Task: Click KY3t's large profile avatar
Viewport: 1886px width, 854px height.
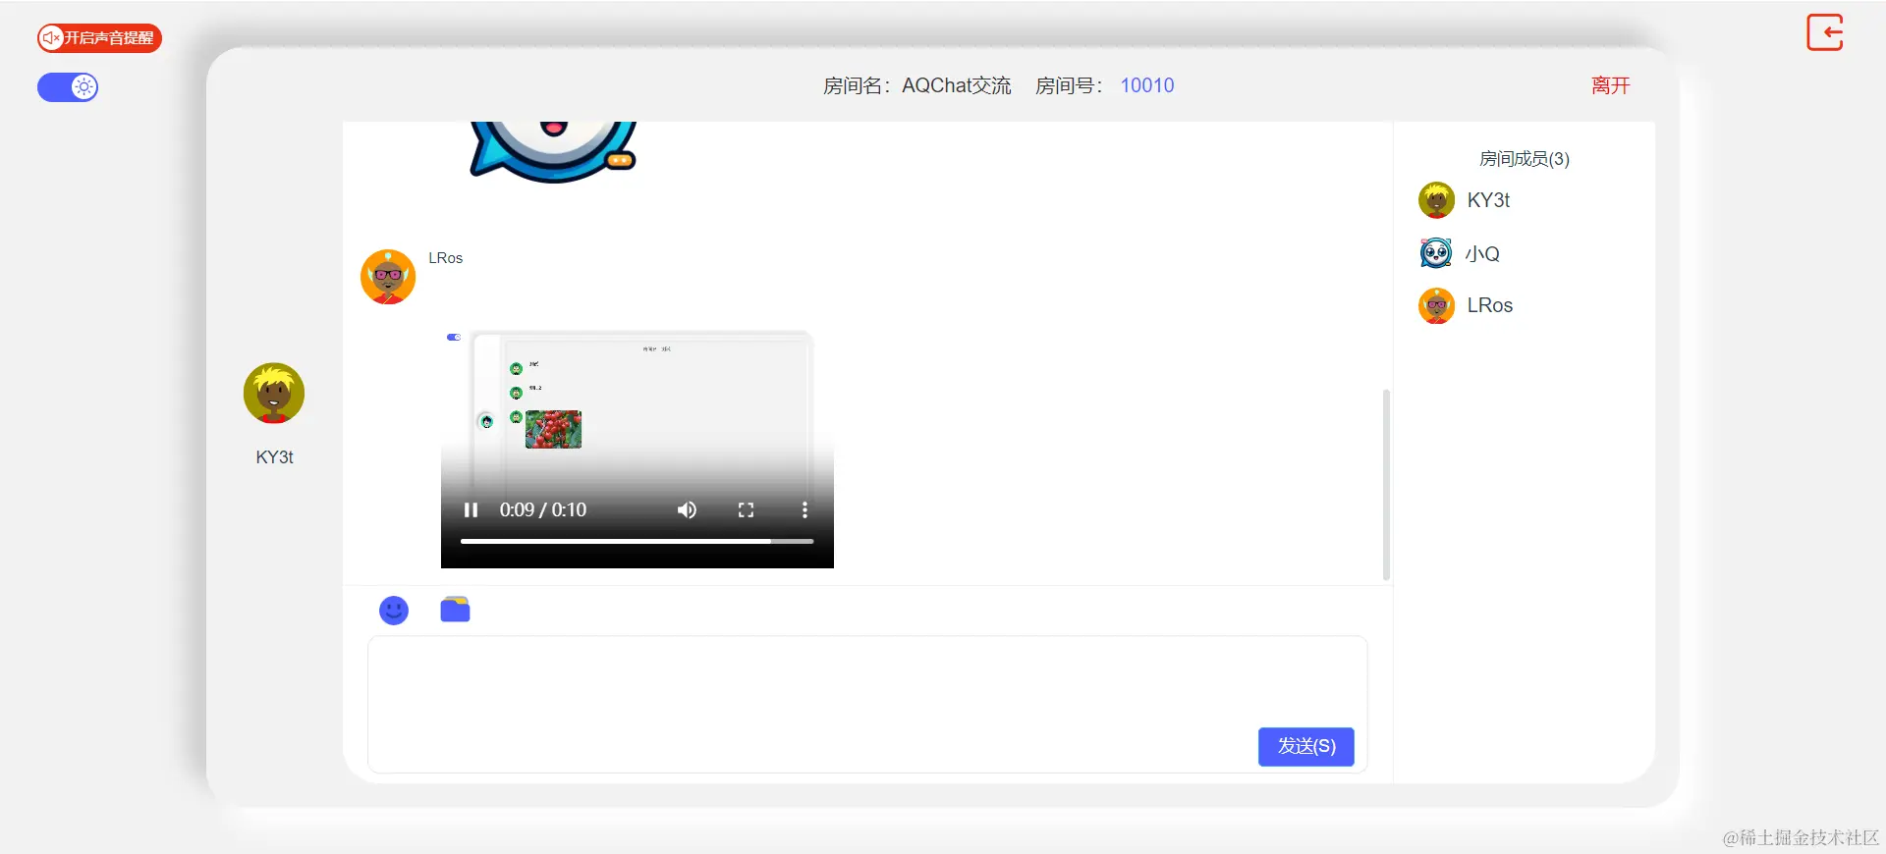Action: [x=274, y=394]
